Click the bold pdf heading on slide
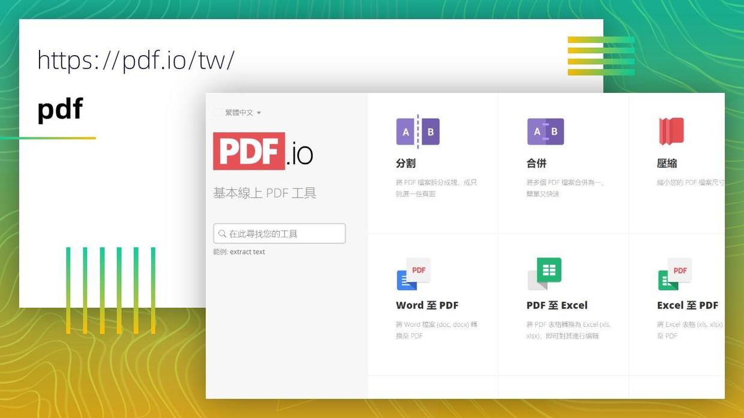The width and height of the screenshot is (744, 418). tap(60, 109)
